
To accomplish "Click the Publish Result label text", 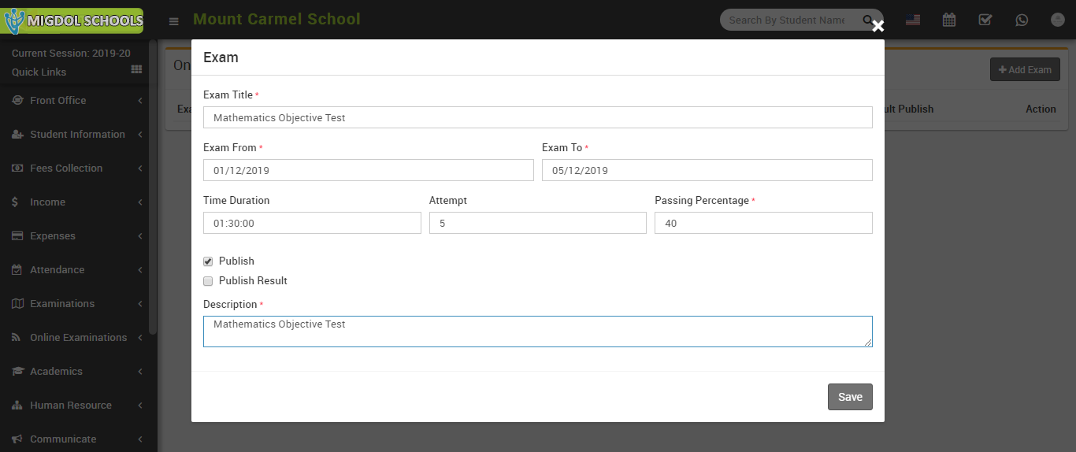I will [253, 281].
